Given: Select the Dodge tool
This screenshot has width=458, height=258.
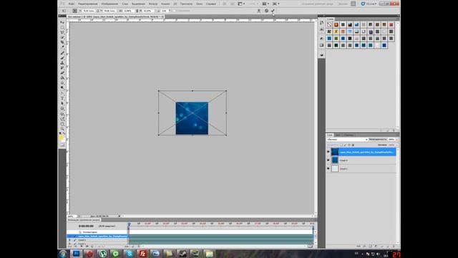Looking at the screenshot, I should 62,87.
